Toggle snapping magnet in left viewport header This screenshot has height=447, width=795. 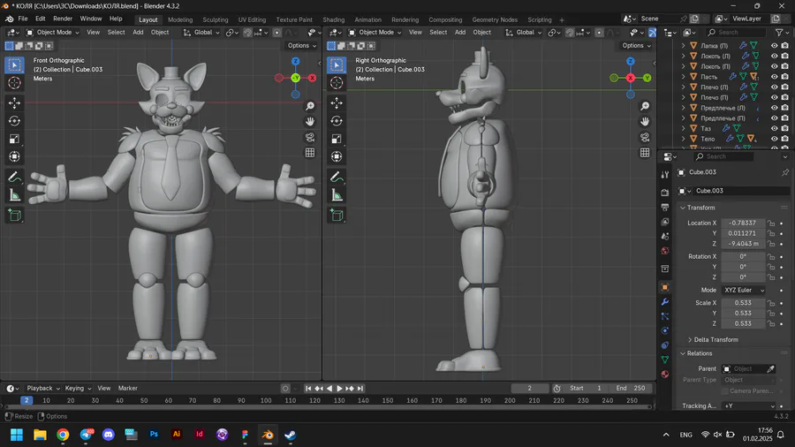pyautogui.click(x=247, y=33)
